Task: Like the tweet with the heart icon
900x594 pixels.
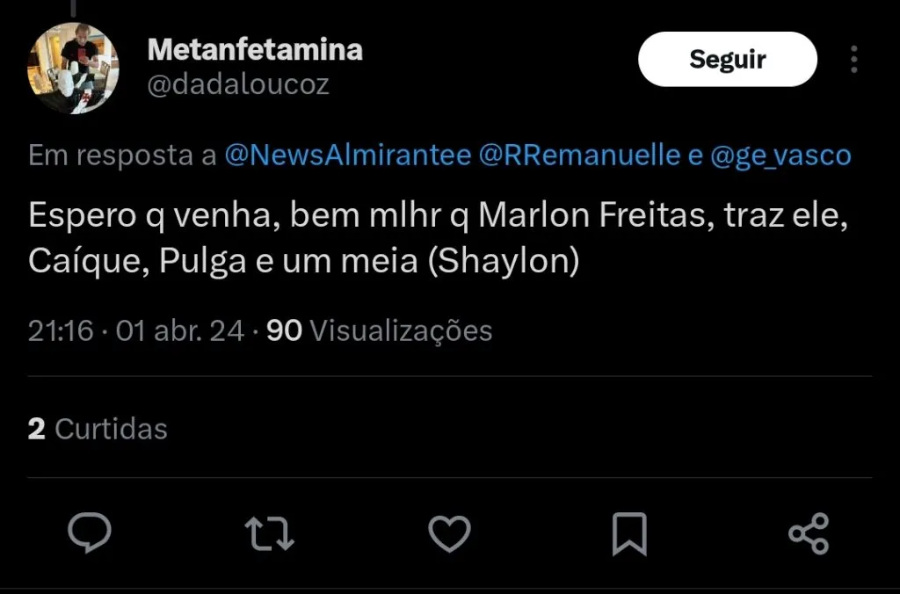Action: pos(449,533)
